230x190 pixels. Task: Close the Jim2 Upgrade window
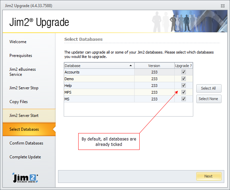[223, 6]
